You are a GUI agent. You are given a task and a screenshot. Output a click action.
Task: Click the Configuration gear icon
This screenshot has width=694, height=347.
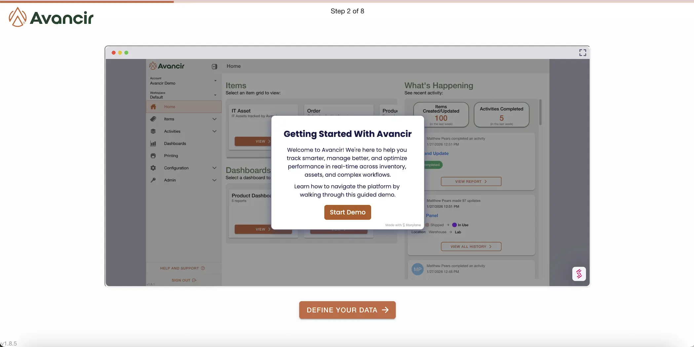coord(153,168)
